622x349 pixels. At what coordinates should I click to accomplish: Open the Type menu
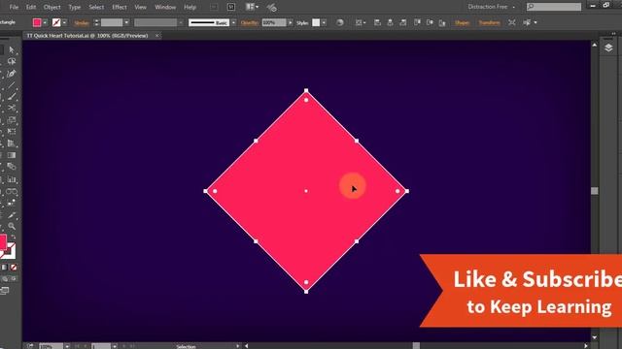point(74,7)
